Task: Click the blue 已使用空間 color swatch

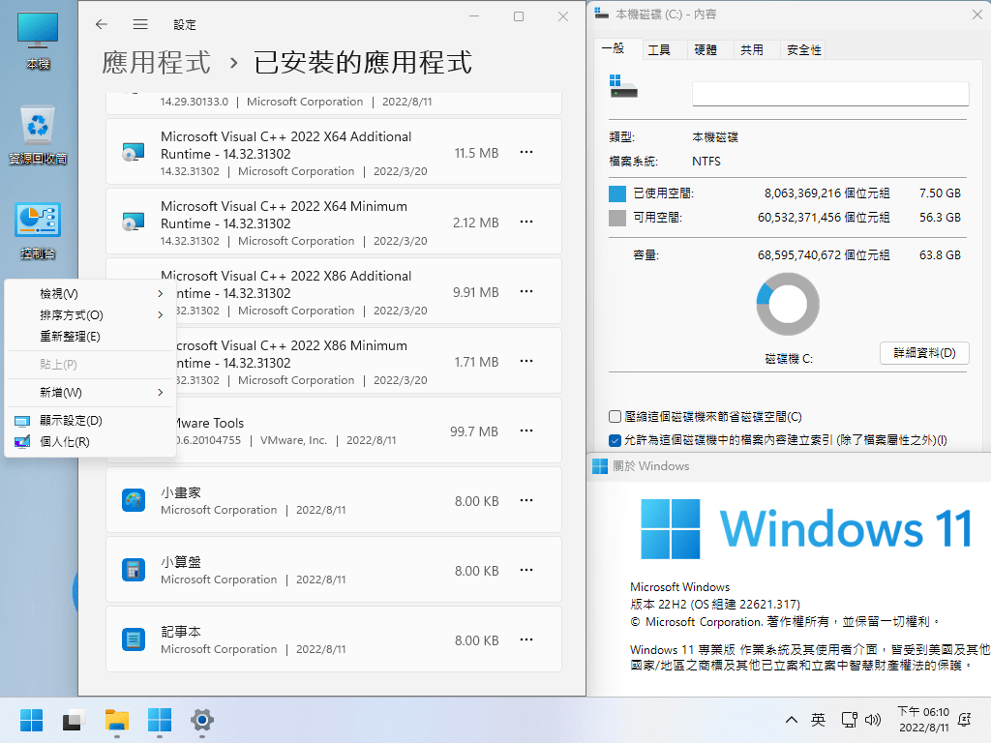Action: click(617, 193)
